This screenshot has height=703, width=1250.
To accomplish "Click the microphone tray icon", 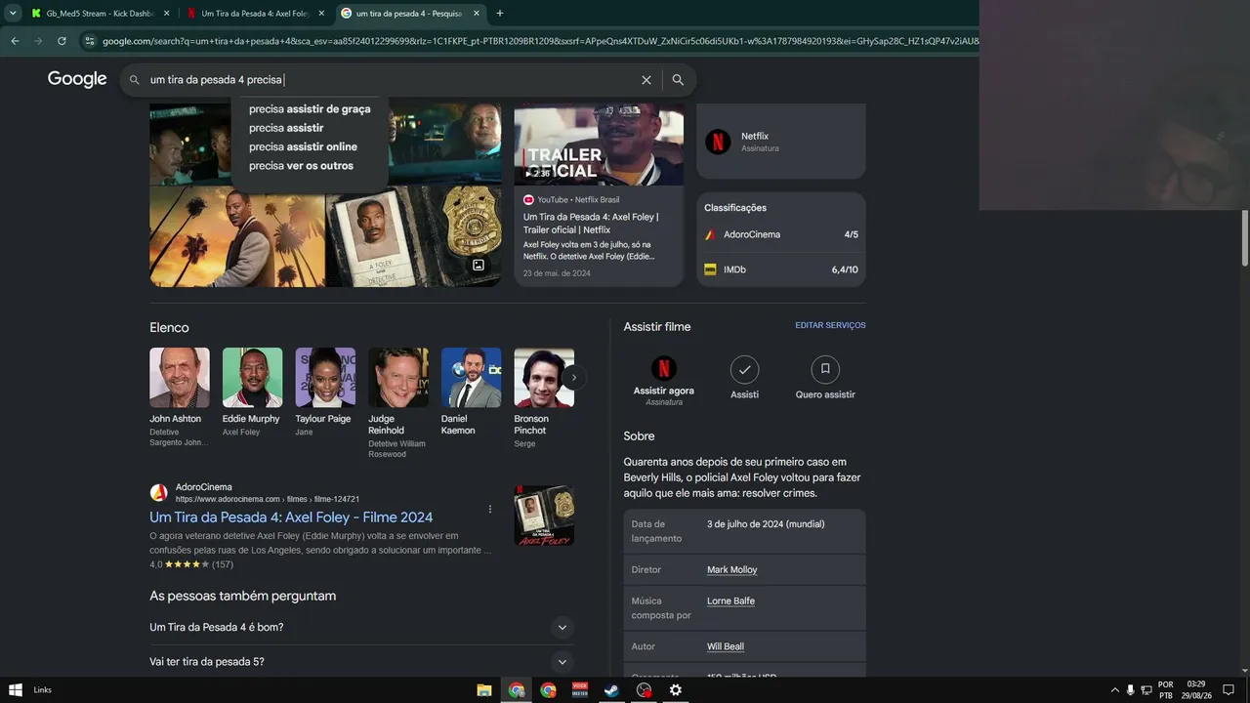I will coord(1131,690).
